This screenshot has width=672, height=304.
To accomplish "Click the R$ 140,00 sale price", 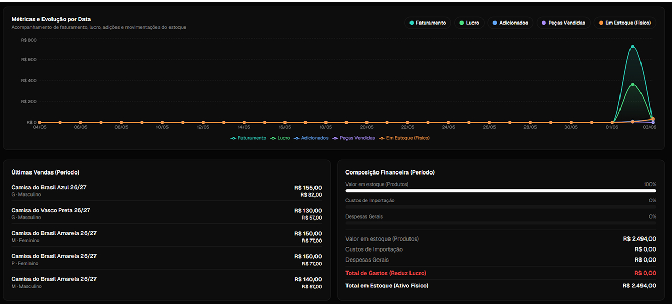I will pyautogui.click(x=308, y=280).
